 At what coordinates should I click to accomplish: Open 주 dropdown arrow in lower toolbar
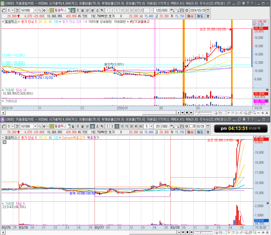(13, 126)
